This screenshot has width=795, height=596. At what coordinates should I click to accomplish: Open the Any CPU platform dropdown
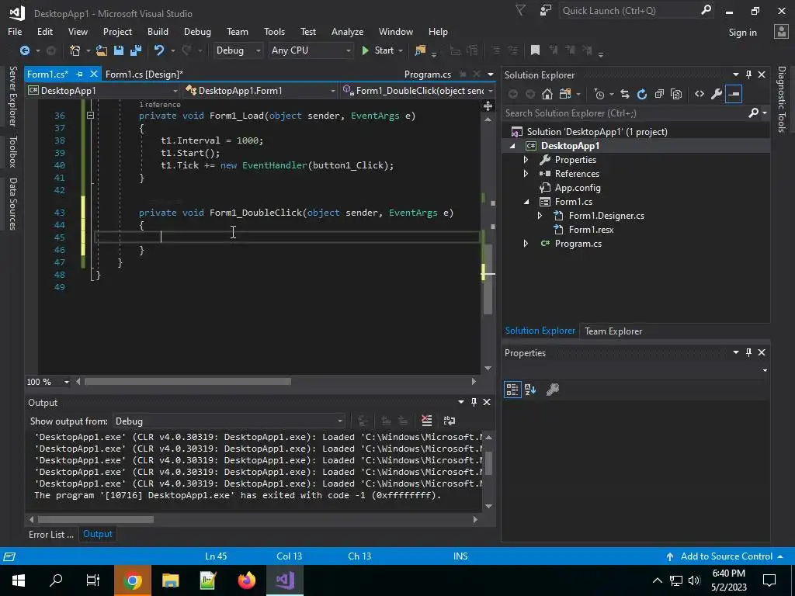[311, 50]
